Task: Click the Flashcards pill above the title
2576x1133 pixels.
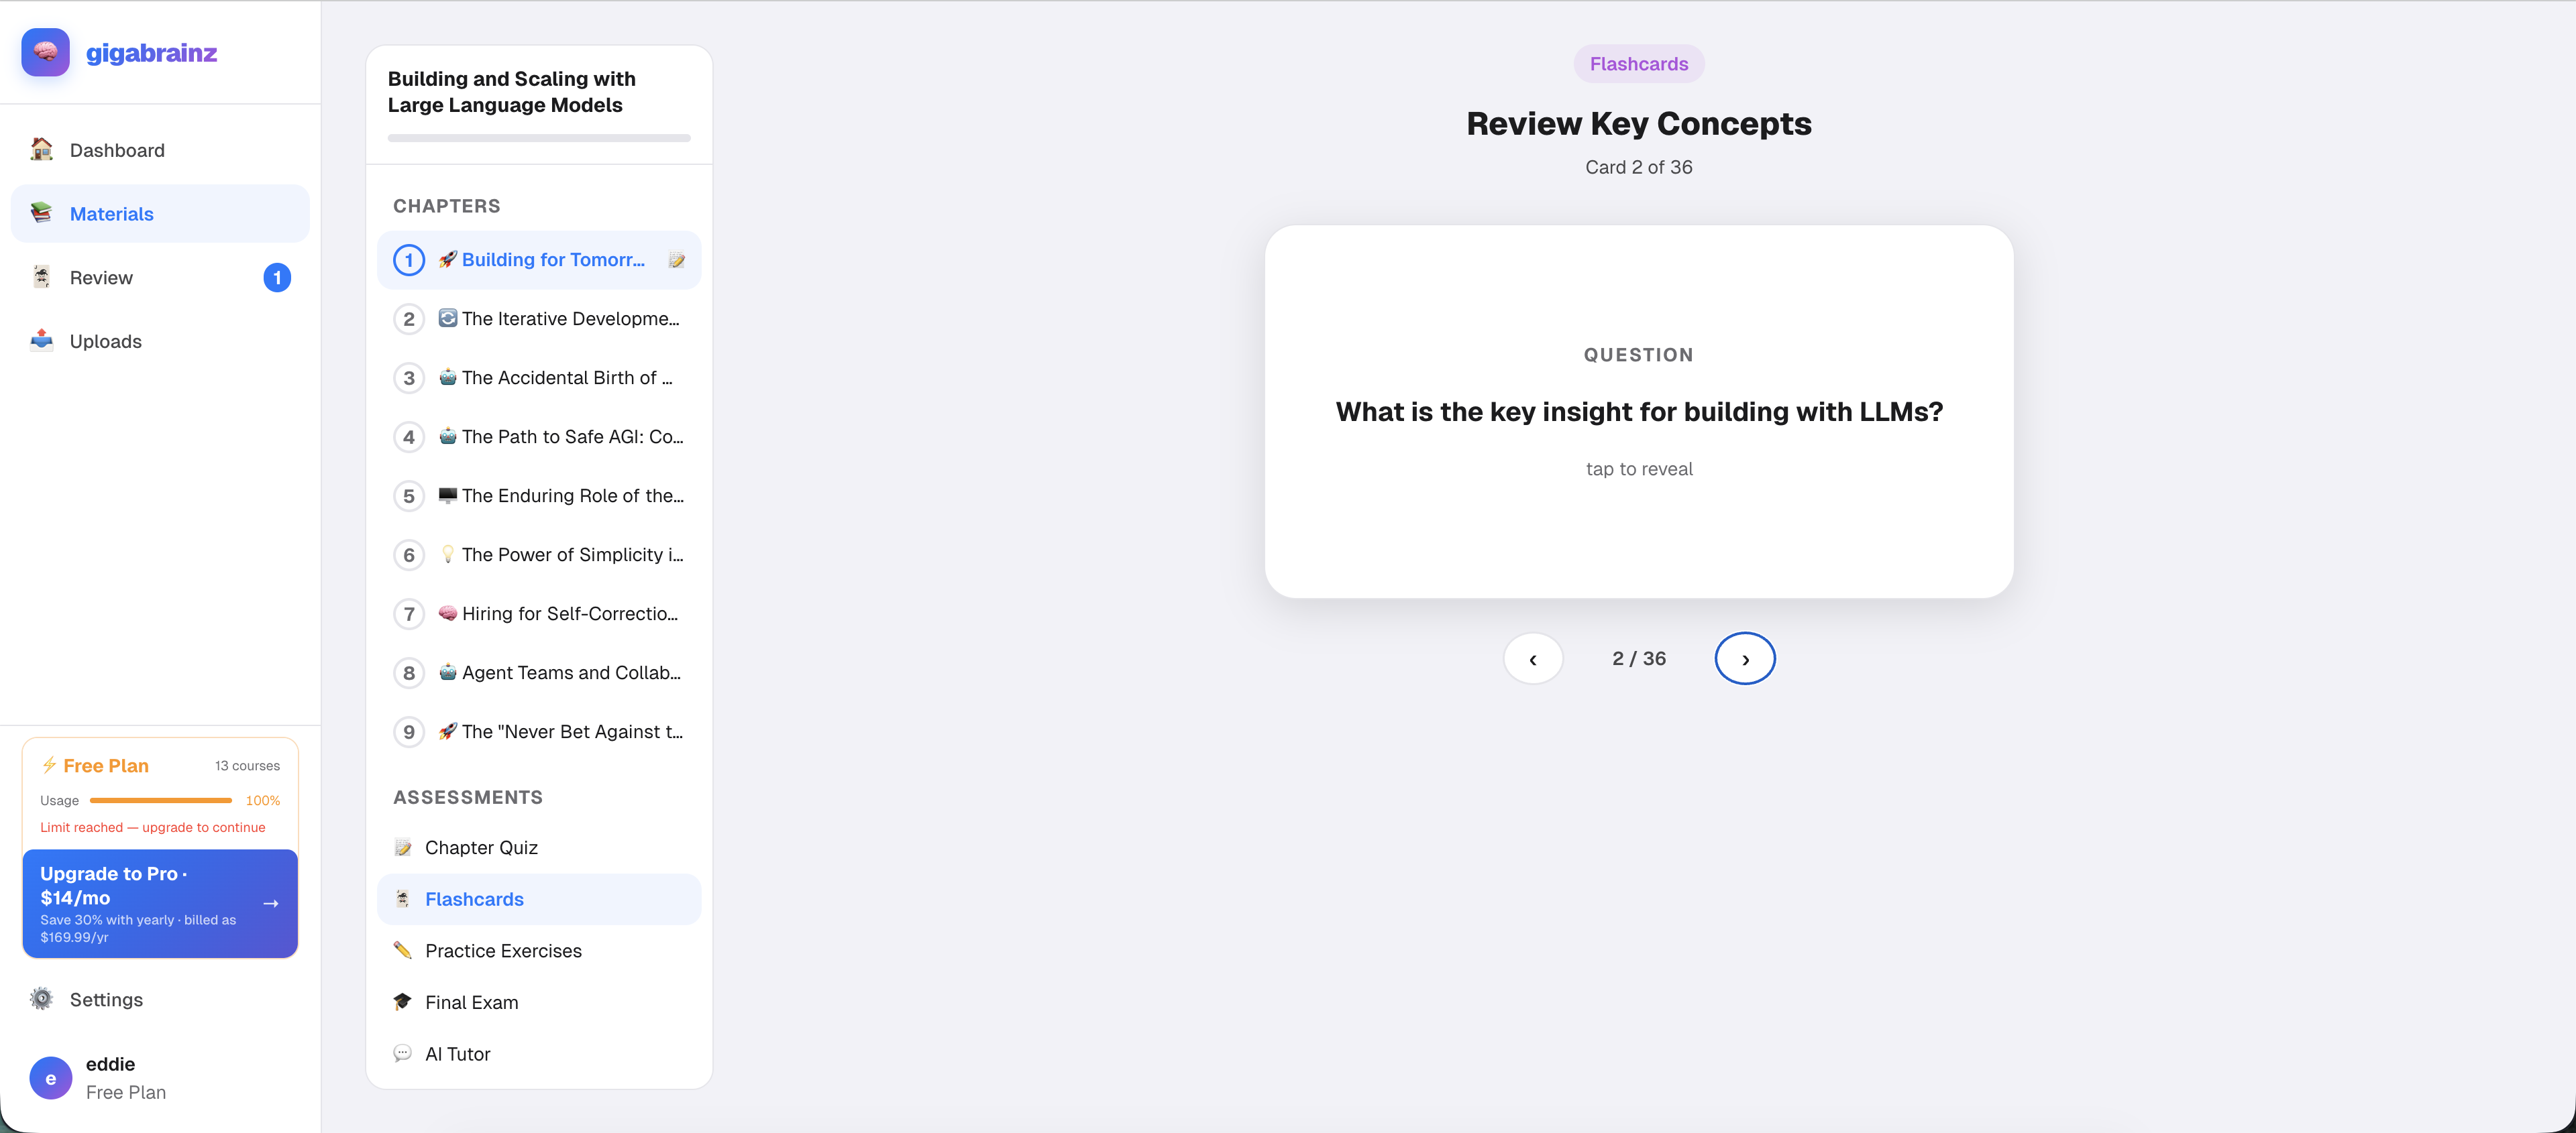Action: tap(1638, 63)
